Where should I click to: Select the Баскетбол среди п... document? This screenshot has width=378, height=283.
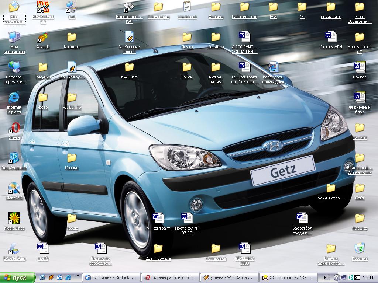pyautogui.click(x=302, y=224)
